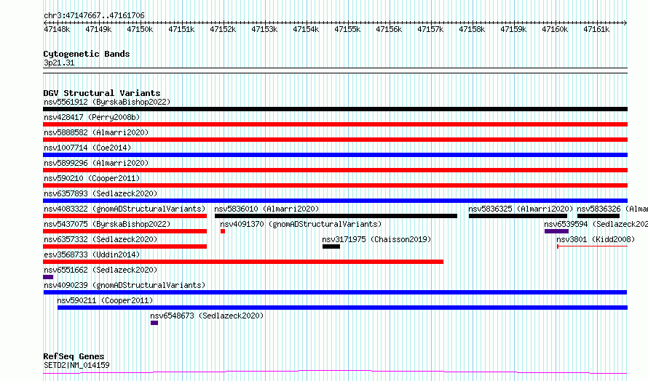Open the SETD2|NM_014159 gene label
The width and height of the screenshot is (648, 381).
pyautogui.click(x=76, y=365)
